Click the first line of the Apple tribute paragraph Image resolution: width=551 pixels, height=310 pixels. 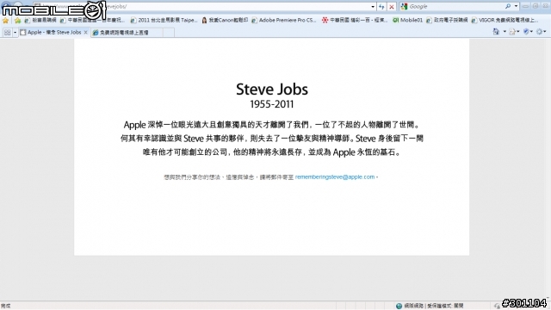tap(272, 125)
